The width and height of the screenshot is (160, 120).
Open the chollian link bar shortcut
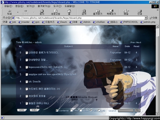click(x=99, y=22)
